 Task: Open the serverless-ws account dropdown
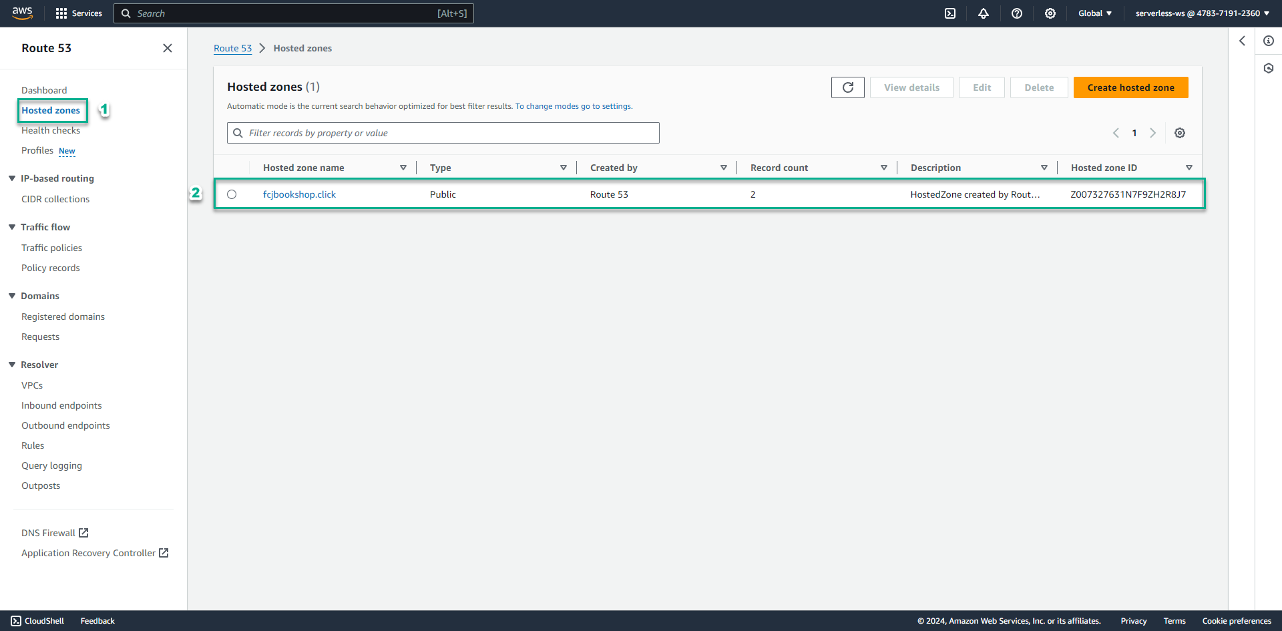1202,13
